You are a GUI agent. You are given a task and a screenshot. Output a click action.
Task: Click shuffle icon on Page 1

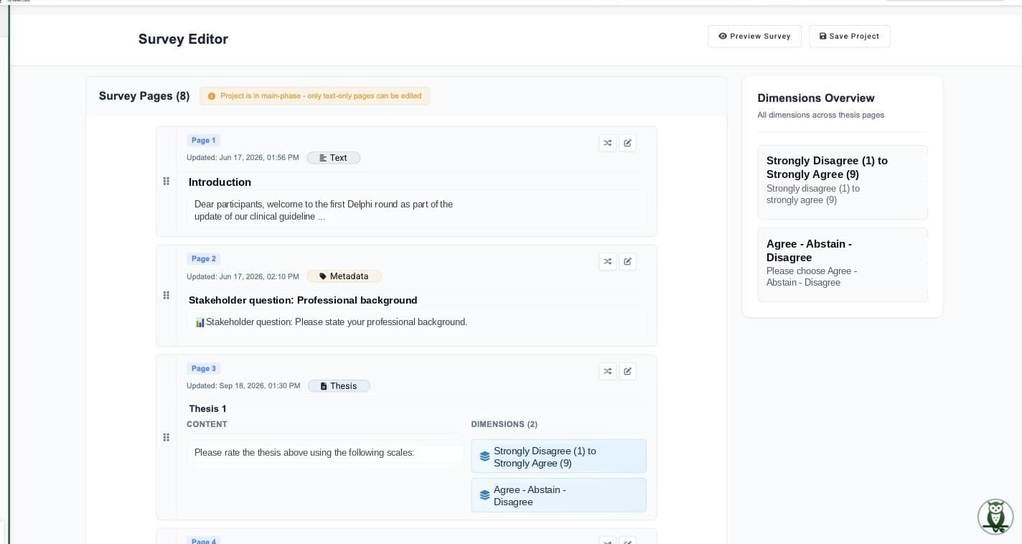(x=607, y=143)
